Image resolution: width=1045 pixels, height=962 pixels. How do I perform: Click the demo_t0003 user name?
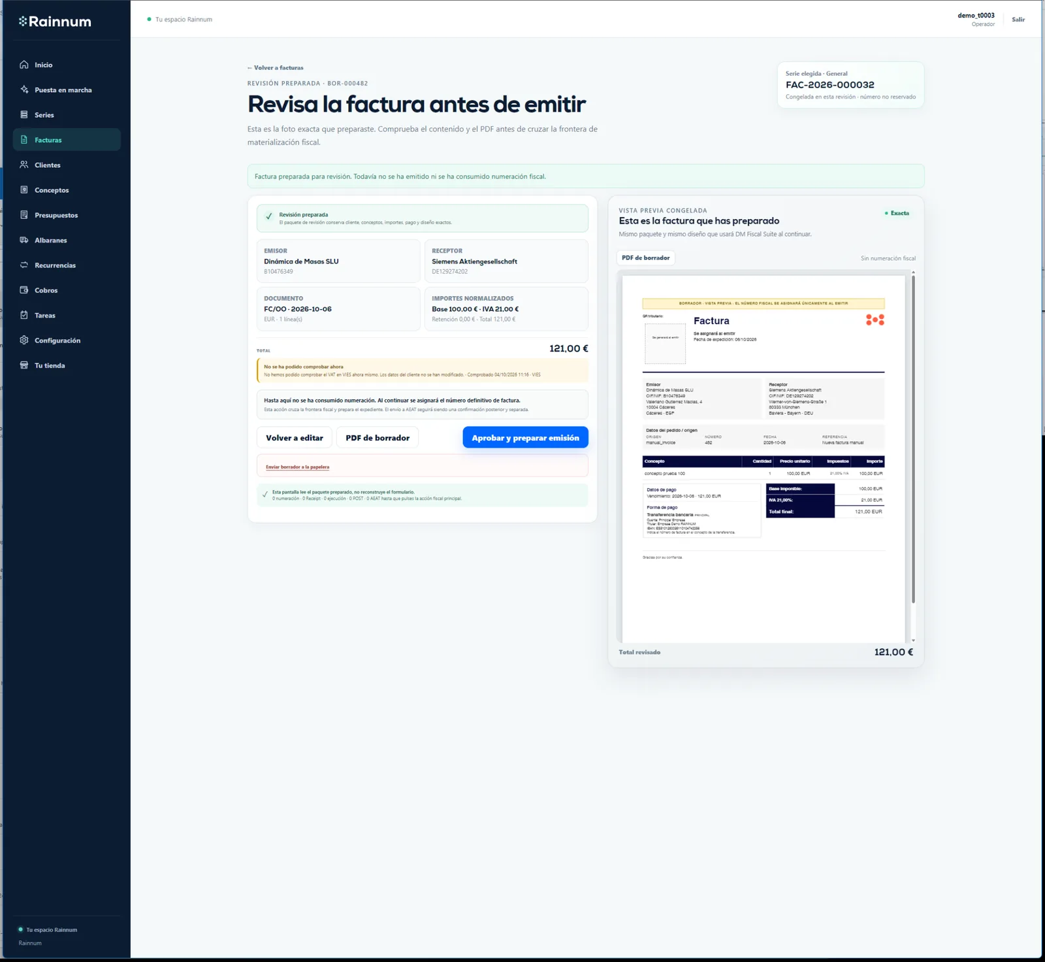coord(976,15)
